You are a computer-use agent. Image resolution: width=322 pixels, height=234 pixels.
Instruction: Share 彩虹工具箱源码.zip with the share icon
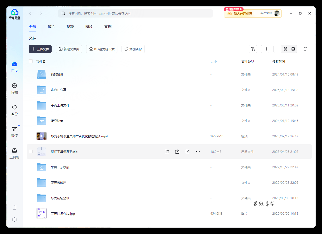coord(188,152)
